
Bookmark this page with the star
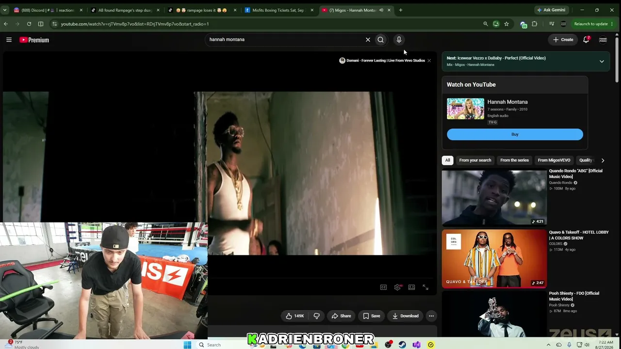507,24
